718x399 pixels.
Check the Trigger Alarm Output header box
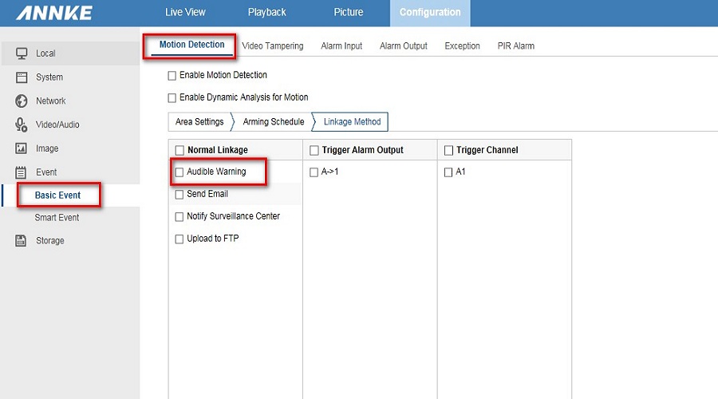pos(314,150)
